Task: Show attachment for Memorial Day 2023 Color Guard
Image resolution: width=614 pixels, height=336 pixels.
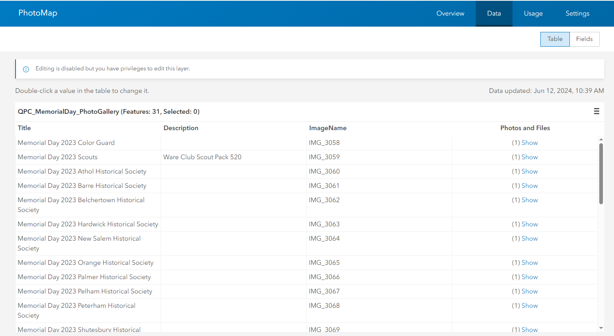Action: coord(529,142)
